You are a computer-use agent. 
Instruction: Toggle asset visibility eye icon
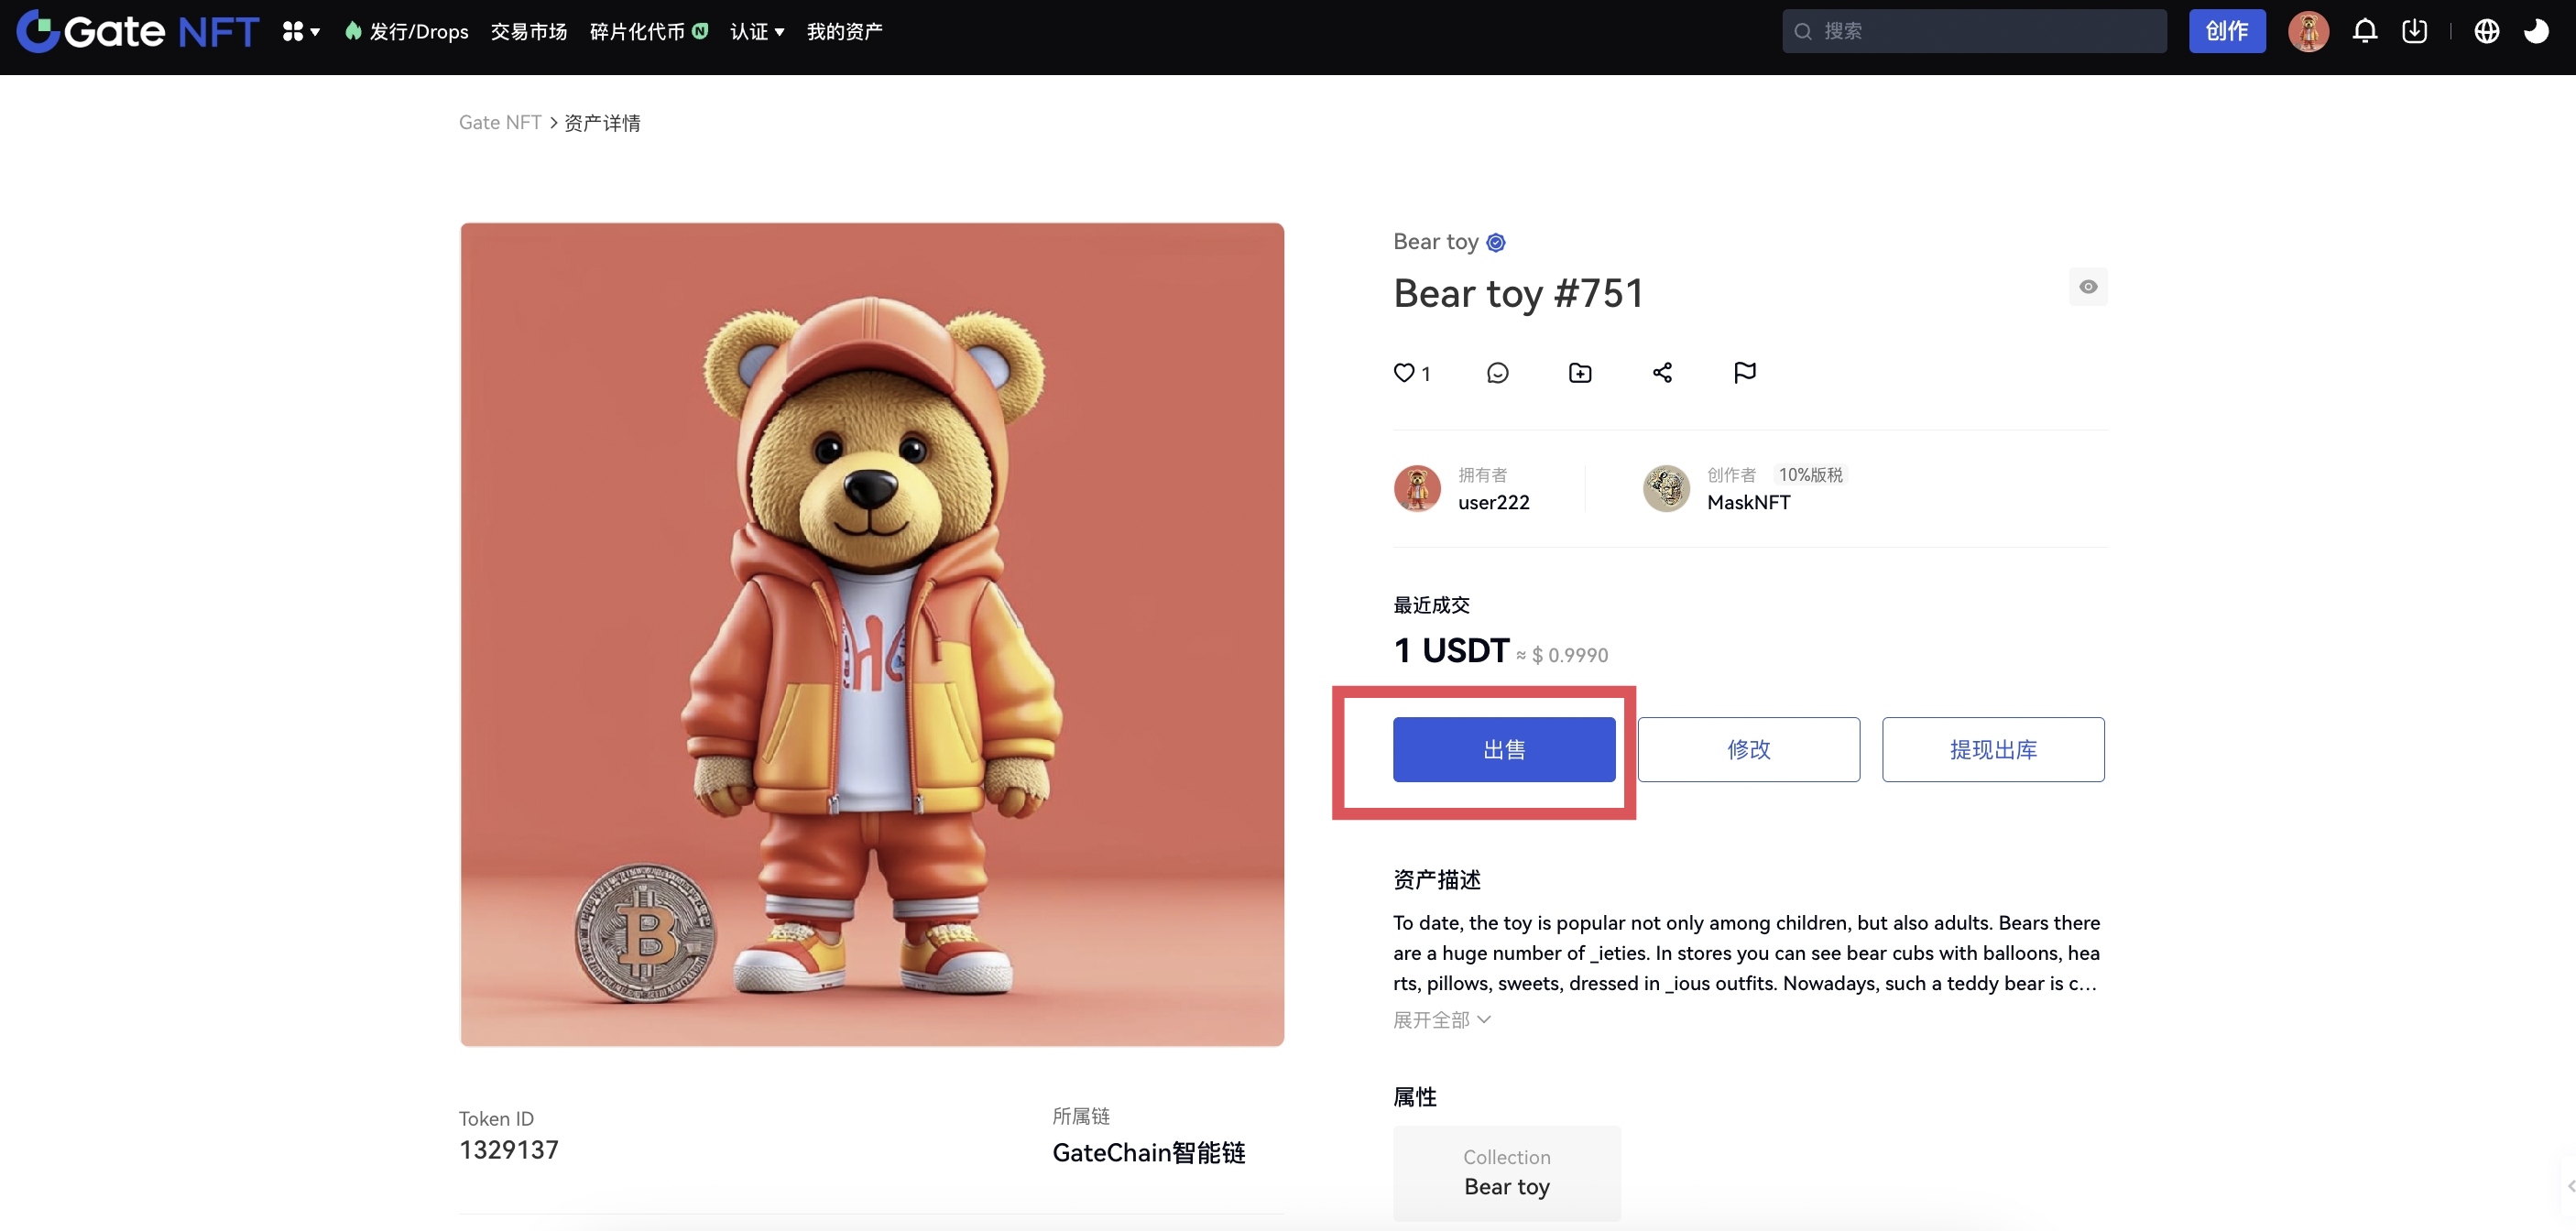2088,287
